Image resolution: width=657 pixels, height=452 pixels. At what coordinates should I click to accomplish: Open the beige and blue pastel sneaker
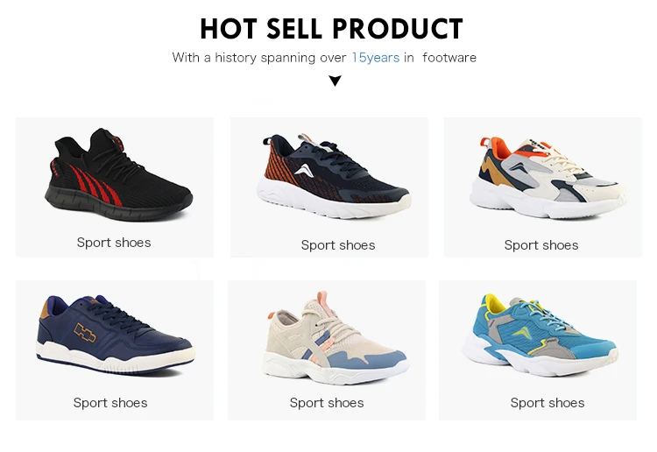click(x=336, y=338)
